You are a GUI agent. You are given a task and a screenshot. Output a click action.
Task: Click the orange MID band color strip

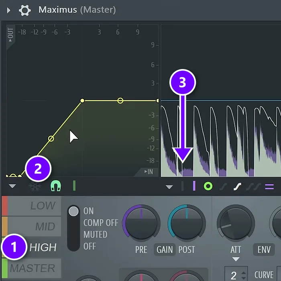pos(5,226)
